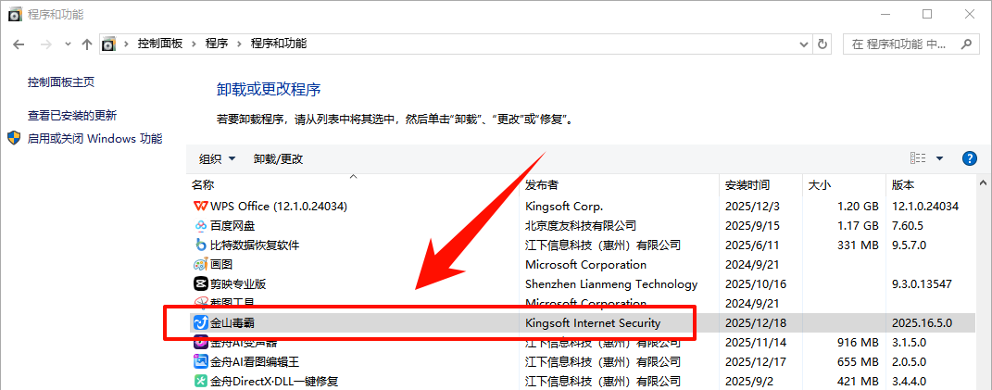Screen dimensions: 992x390
Task: Open the 组织 dropdown menu
Action: pos(218,159)
